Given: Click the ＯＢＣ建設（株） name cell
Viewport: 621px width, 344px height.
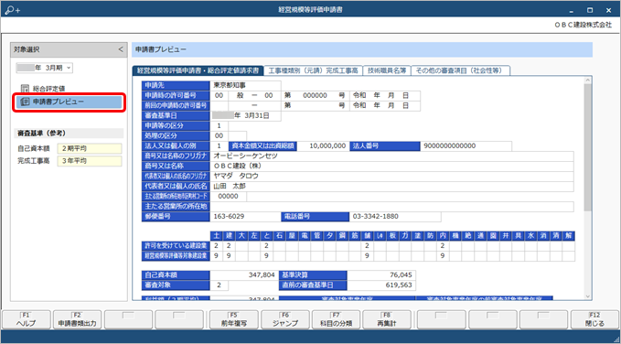Looking at the screenshot, I should [x=392, y=167].
